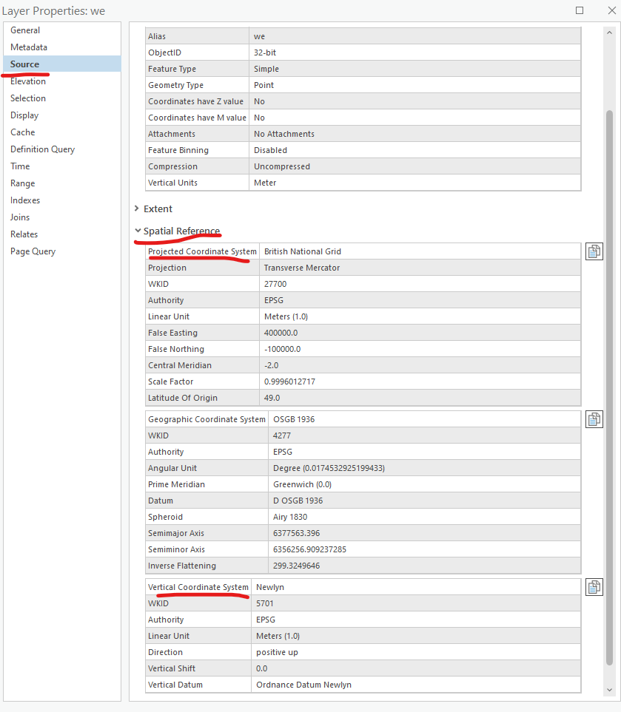Switch to the Display page
This screenshot has width=621, height=712.
(x=24, y=115)
